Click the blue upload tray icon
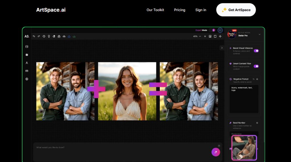This screenshot has width=291, height=162. click(69, 36)
